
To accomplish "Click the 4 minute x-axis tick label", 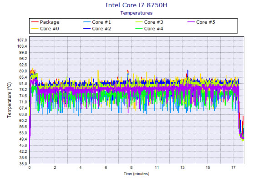I will [x=81, y=167].
